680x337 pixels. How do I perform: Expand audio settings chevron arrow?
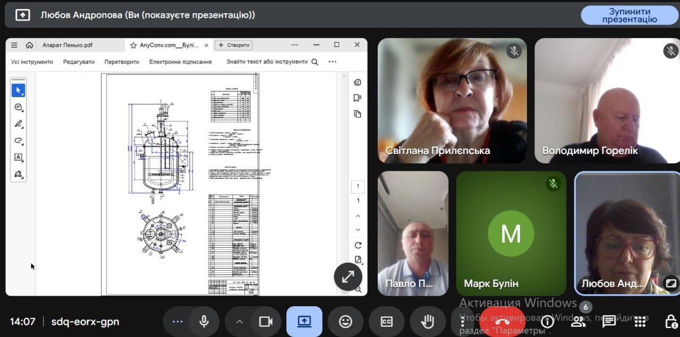point(239,322)
